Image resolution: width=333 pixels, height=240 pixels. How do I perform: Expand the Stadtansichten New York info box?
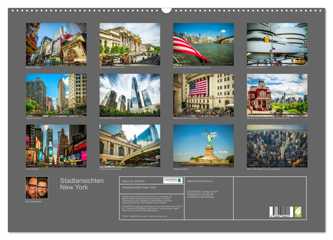click(x=139, y=188)
